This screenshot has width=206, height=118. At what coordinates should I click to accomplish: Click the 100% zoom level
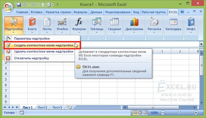tap(154, 113)
